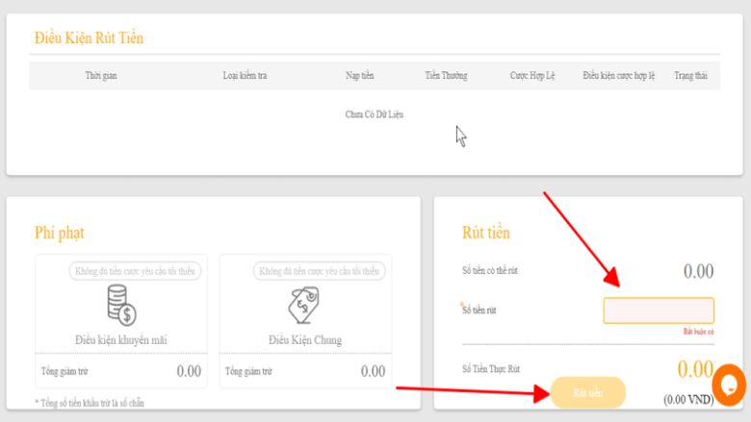Click Tổng giảm trừ under Điều Kiện Chung
The image size is (751, 422).
tap(248, 371)
